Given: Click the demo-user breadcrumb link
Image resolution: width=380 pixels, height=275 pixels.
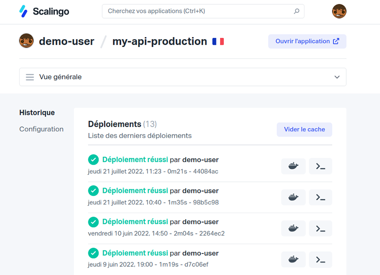Looking at the screenshot, I should [66, 41].
